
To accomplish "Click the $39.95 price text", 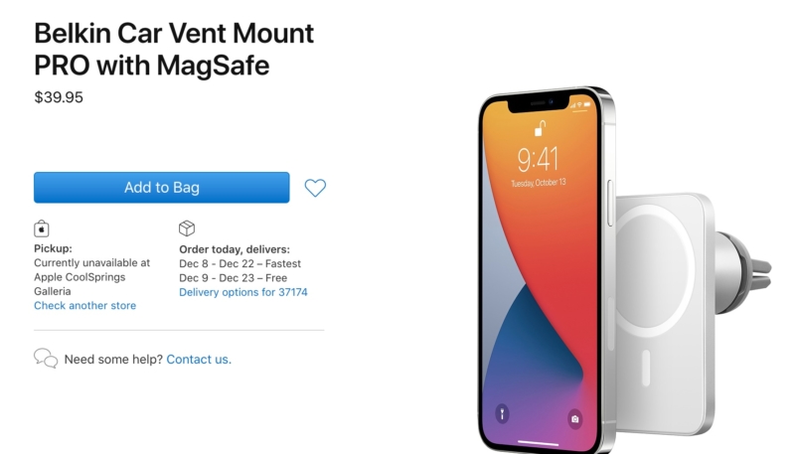I will (x=59, y=97).
